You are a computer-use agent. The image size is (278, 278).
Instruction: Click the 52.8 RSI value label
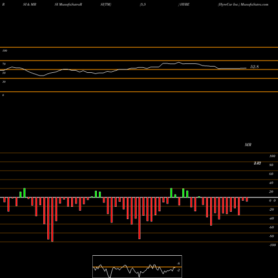pyautogui.click(x=254, y=67)
